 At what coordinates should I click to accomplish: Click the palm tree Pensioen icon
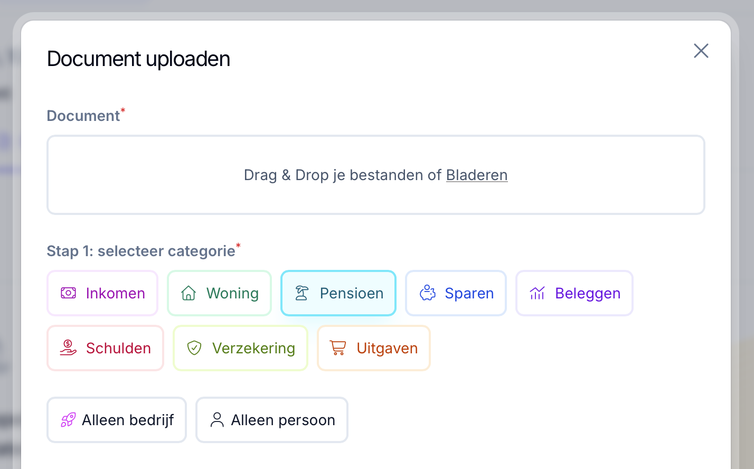[301, 293]
